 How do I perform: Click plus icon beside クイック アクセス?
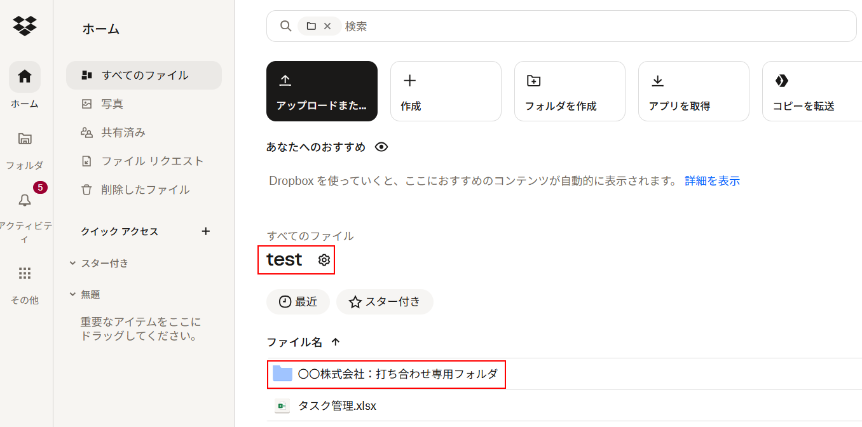205,231
